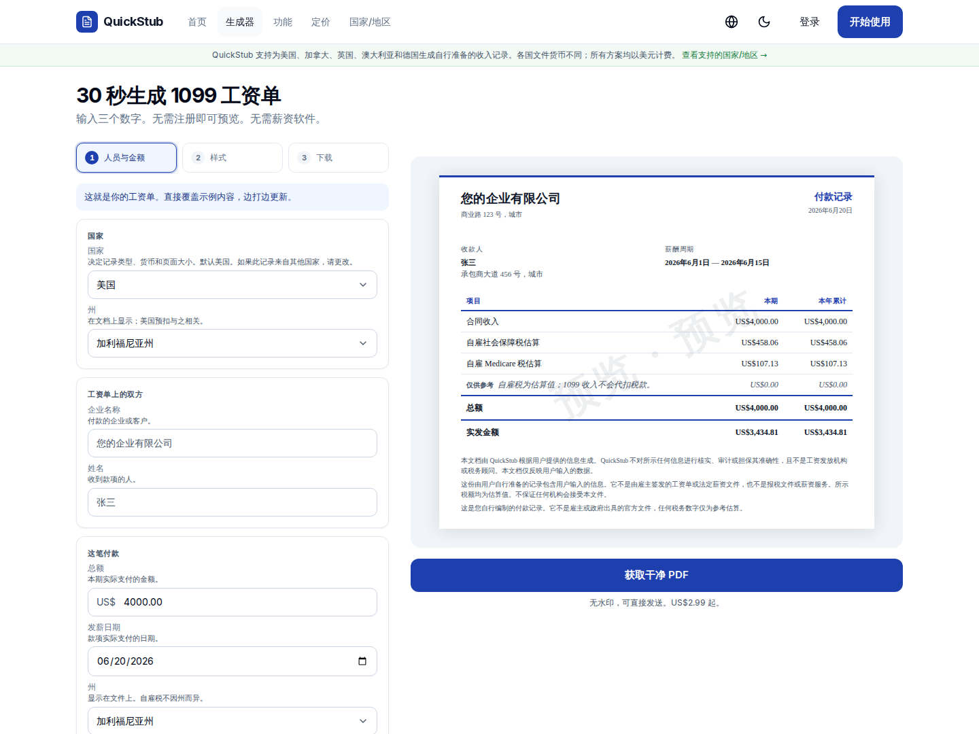This screenshot has height=734, width=979.
Task: Click the 总额 row label in preview
Action: click(x=475, y=408)
